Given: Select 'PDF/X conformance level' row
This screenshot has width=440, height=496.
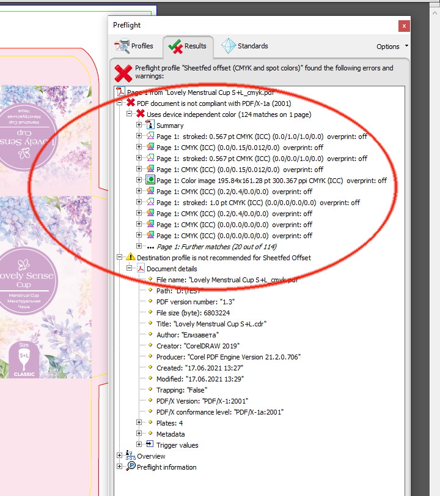Looking at the screenshot, I should (x=219, y=412).
